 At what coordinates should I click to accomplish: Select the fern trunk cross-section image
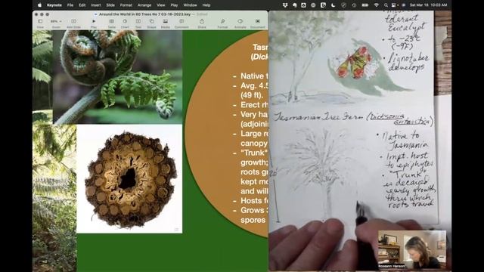tap(129, 179)
